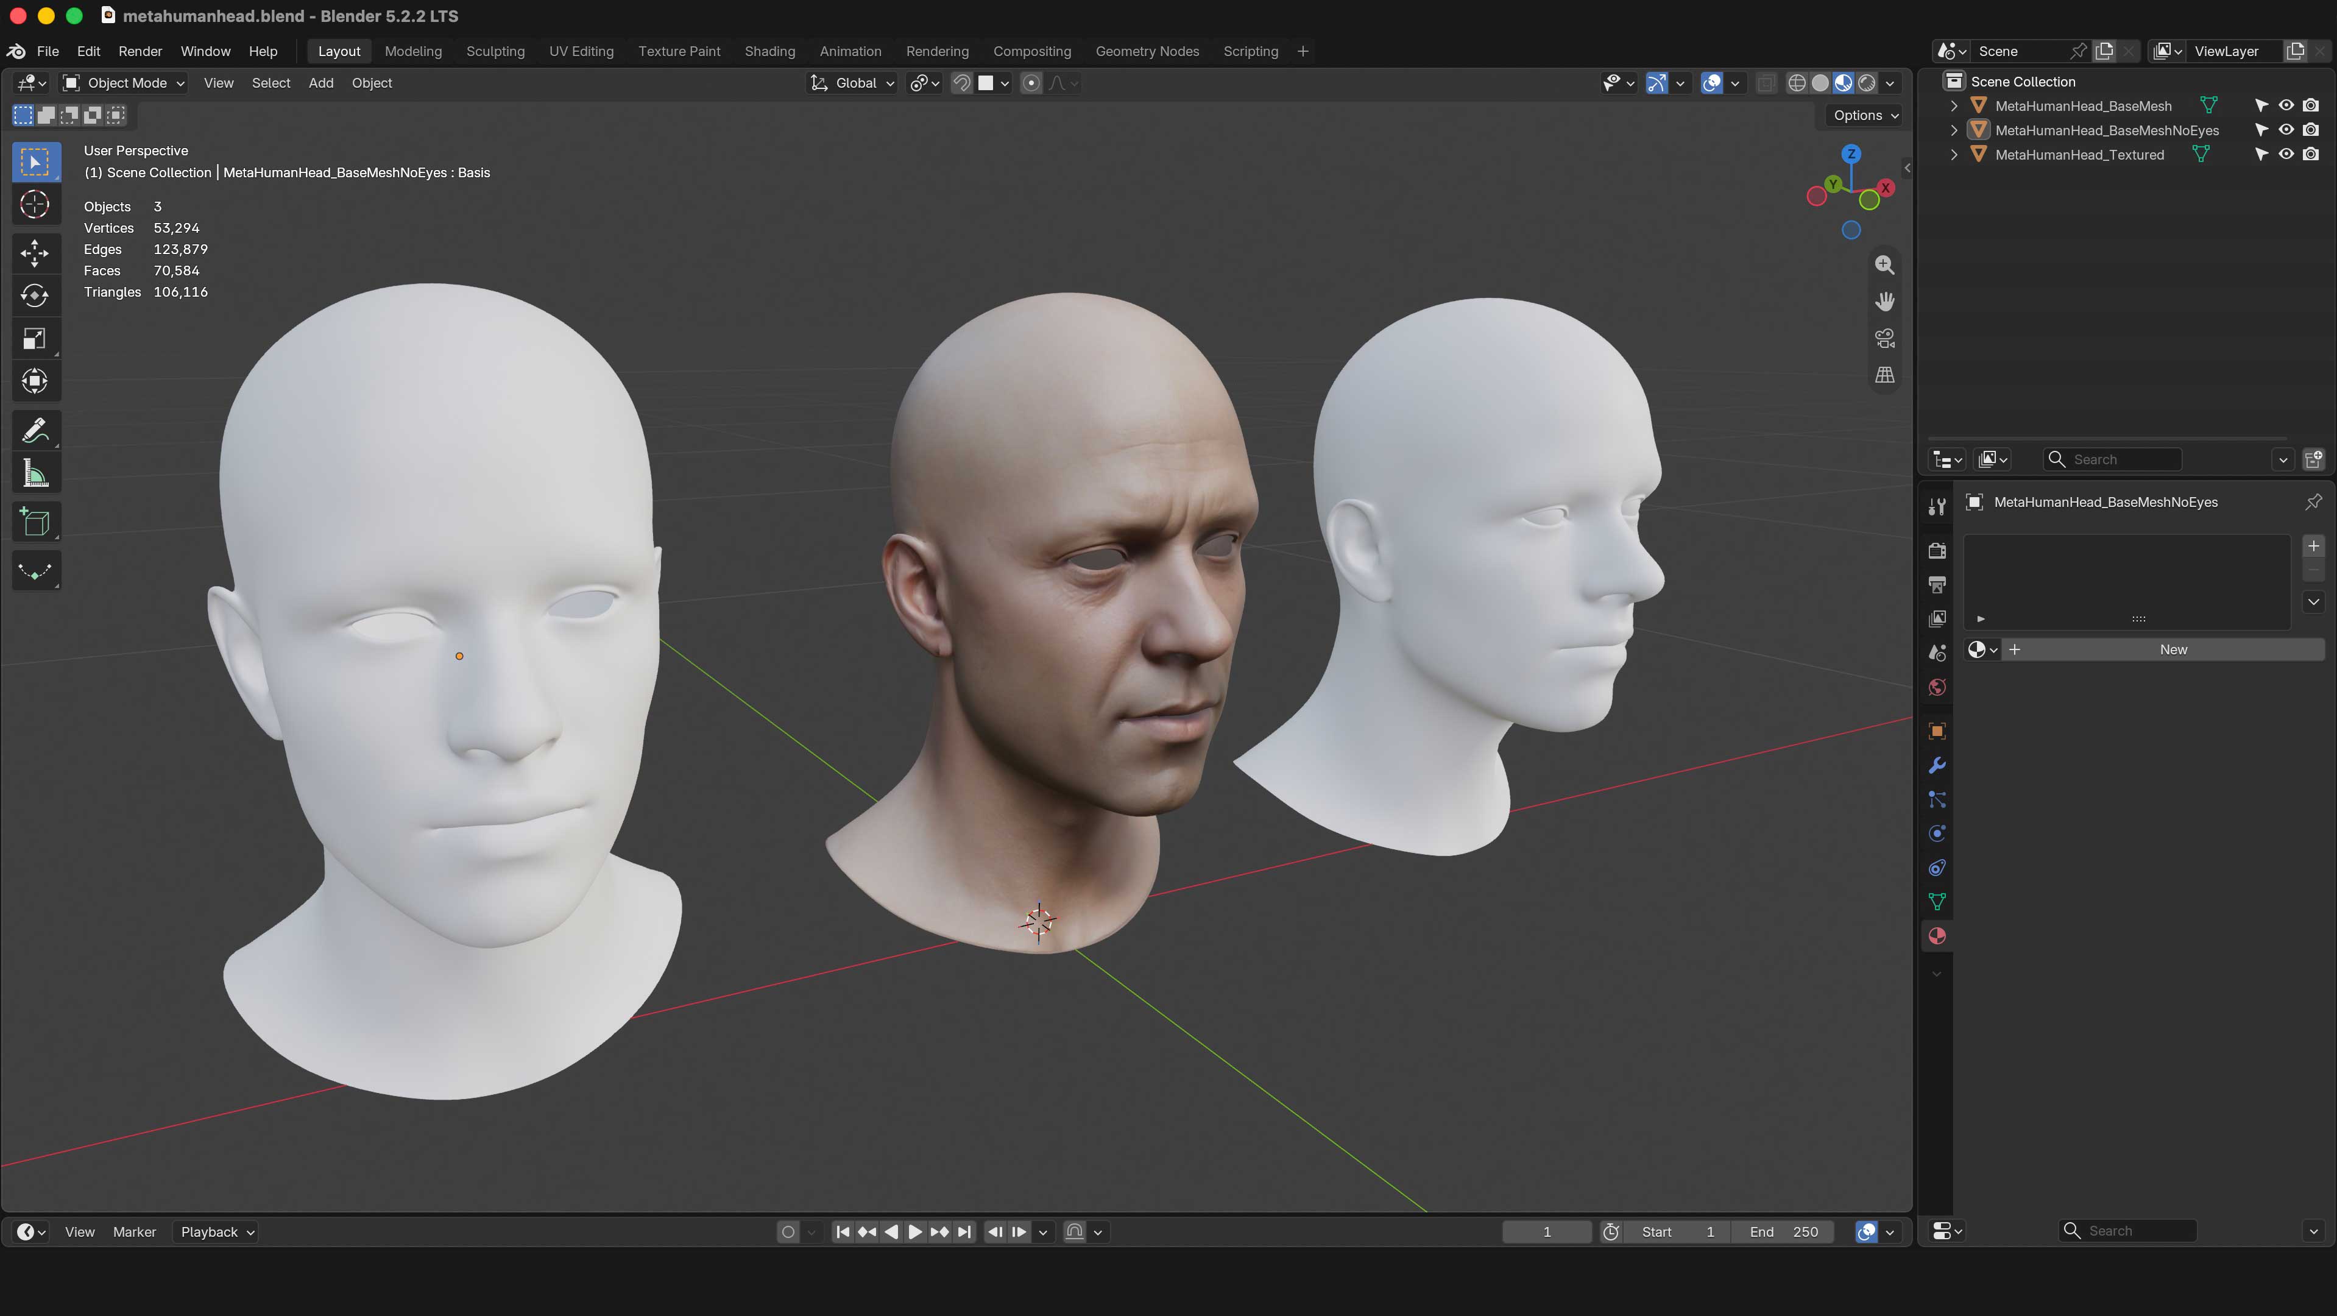This screenshot has height=1316, width=2337.
Task: Open the Material properties tab
Action: [1937, 936]
